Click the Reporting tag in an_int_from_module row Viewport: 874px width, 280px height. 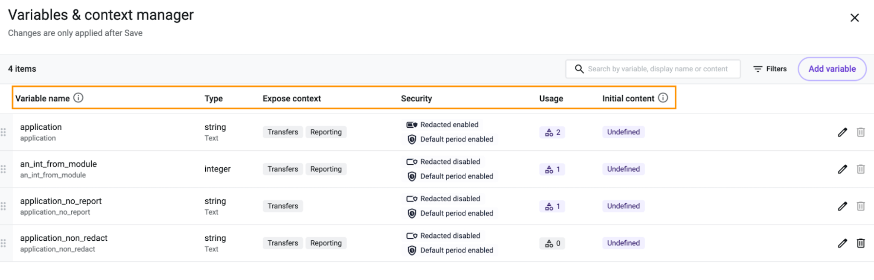coord(326,169)
